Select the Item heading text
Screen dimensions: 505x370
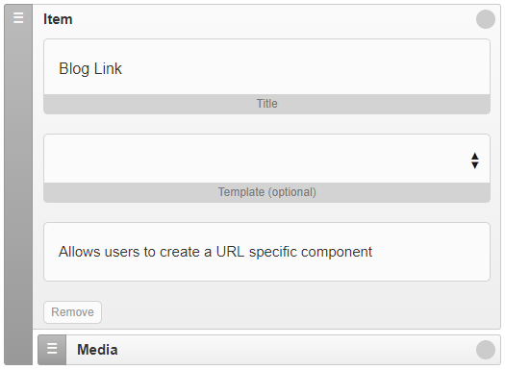58,19
